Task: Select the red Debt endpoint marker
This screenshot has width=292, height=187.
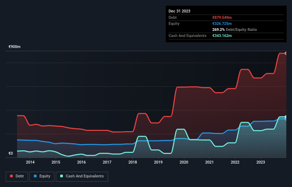Action: click(286, 53)
